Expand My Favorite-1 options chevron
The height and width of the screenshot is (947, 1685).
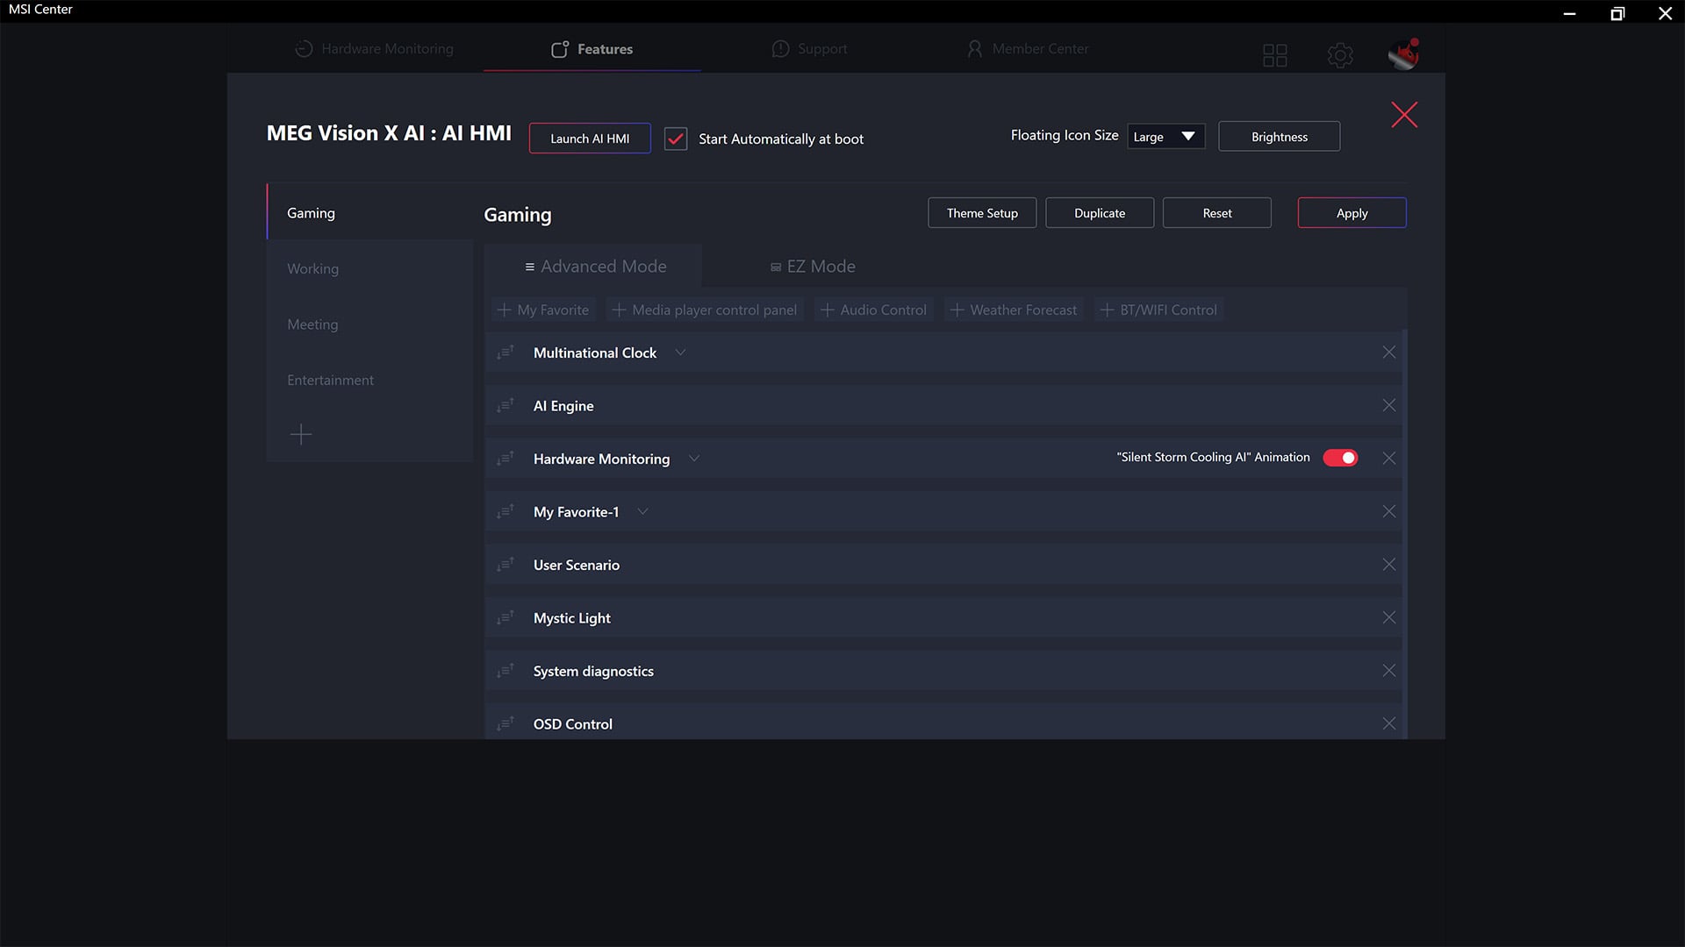(642, 511)
